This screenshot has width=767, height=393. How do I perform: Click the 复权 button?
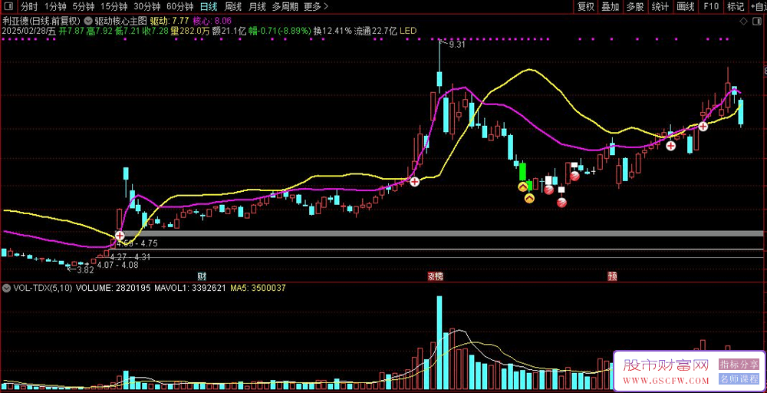click(x=585, y=6)
